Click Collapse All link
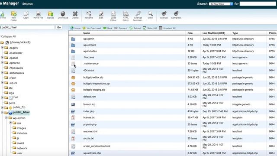Screen dimensions: 277x156 click(x=8, y=36)
